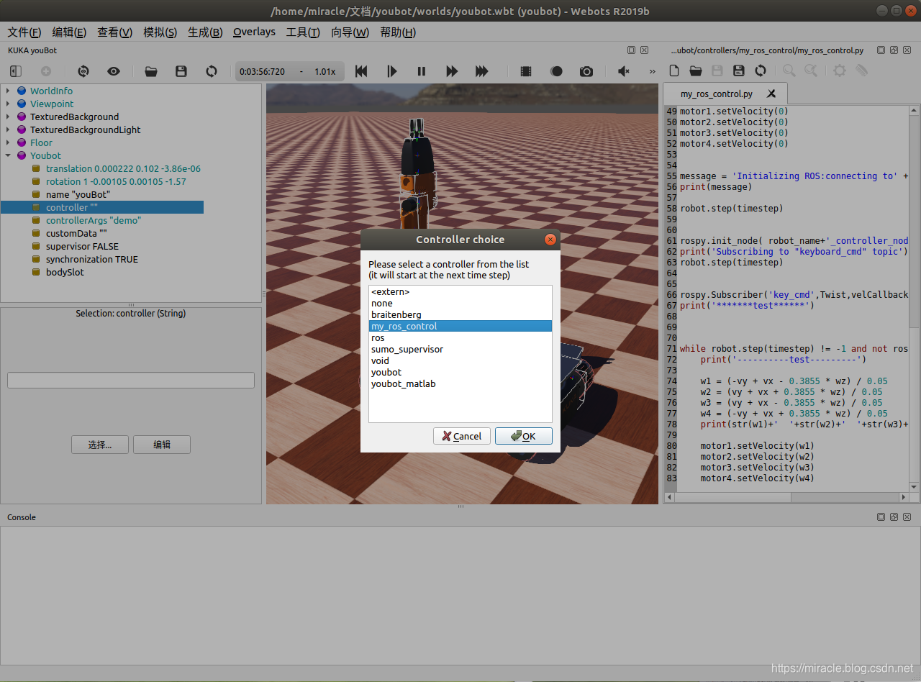Open the Overlays menu
921x682 pixels.
pyautogui.click(x=254, y=32)
